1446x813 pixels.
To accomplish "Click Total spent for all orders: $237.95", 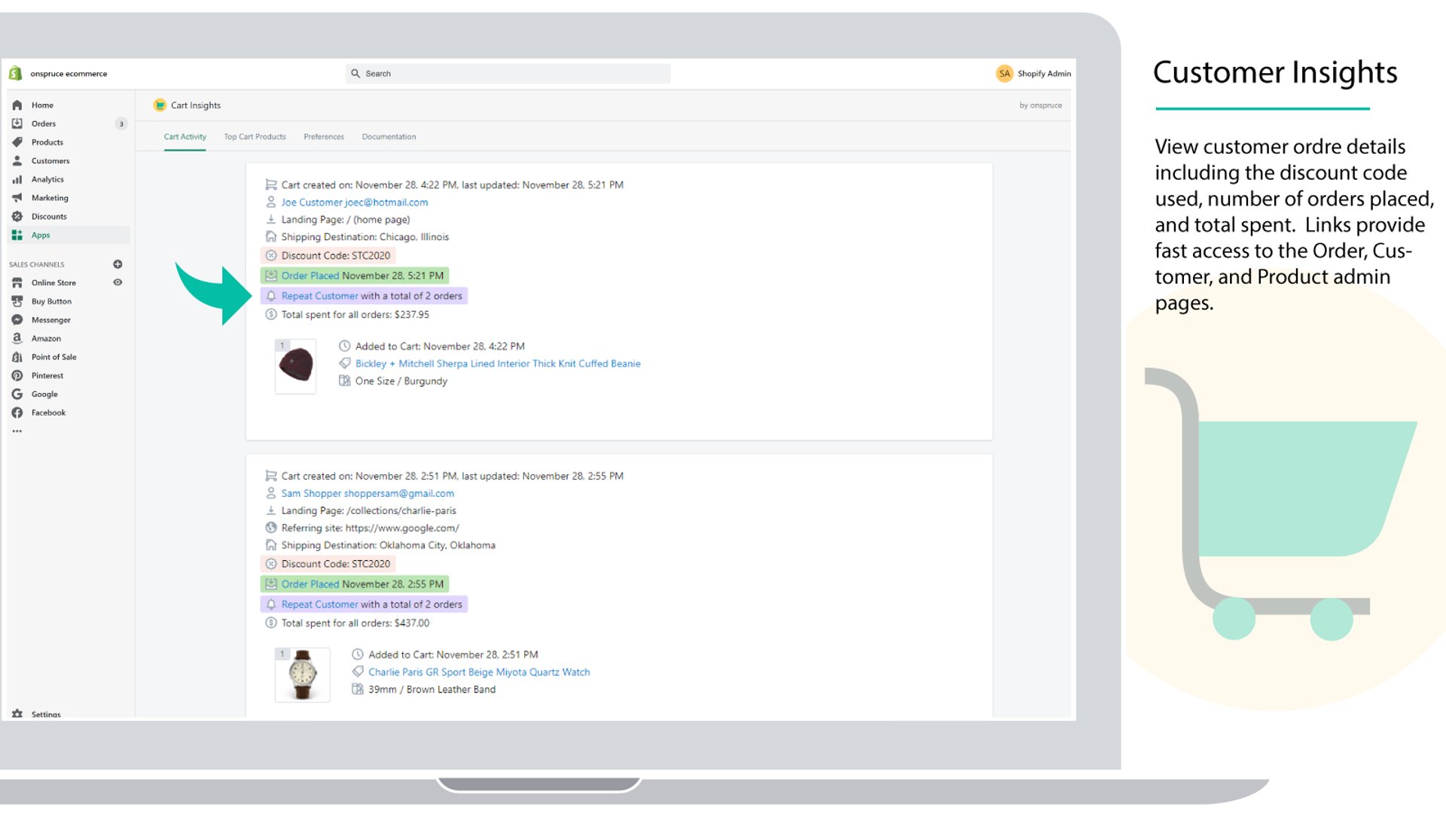I will (x=355, y=315).
